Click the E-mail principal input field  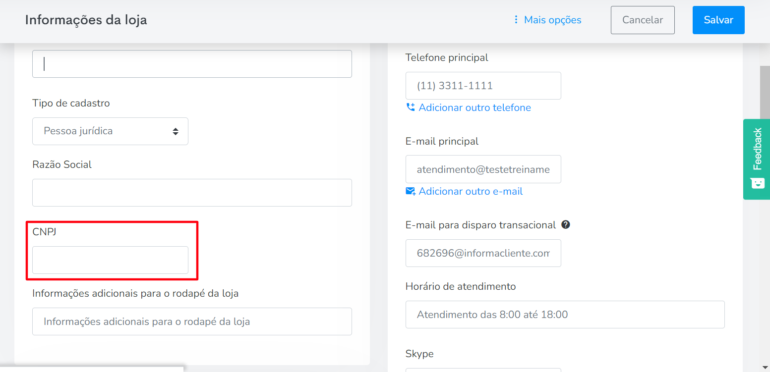[x=483, y=169]
